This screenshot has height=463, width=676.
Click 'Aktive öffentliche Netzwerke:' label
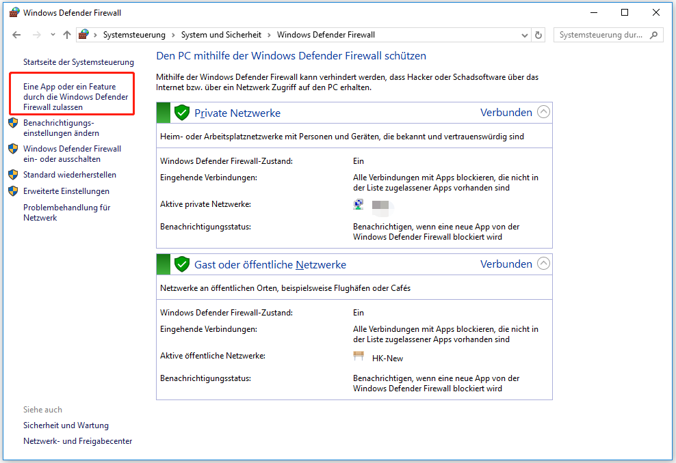213,355
